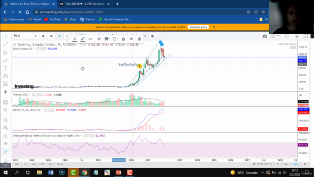
Task: Choose the pitchfork drawing tool
Action: tap(5, 53)
